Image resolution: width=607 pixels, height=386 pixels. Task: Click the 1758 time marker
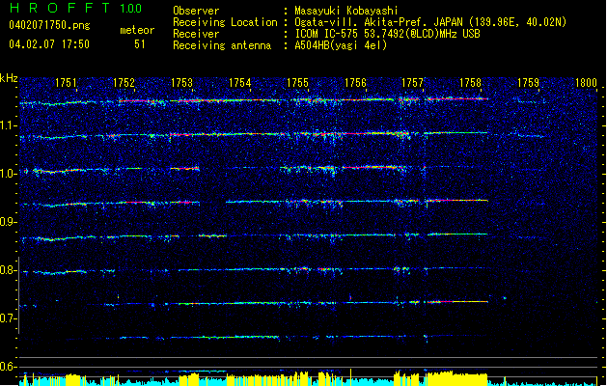(x=470, y=83)
